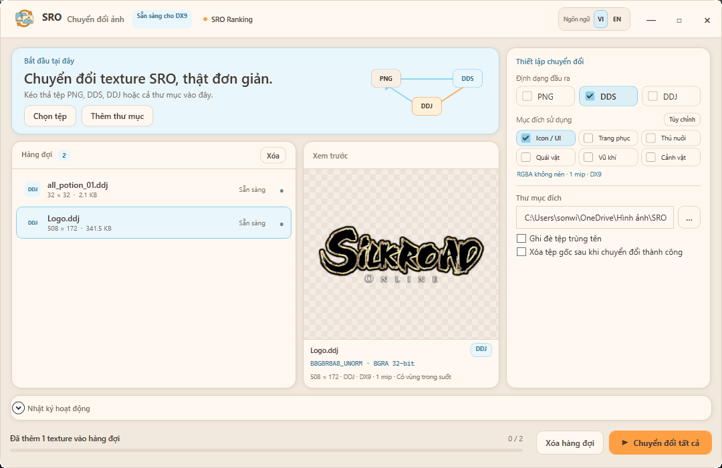Switch language to EN
722x468 pixels.
617,19
